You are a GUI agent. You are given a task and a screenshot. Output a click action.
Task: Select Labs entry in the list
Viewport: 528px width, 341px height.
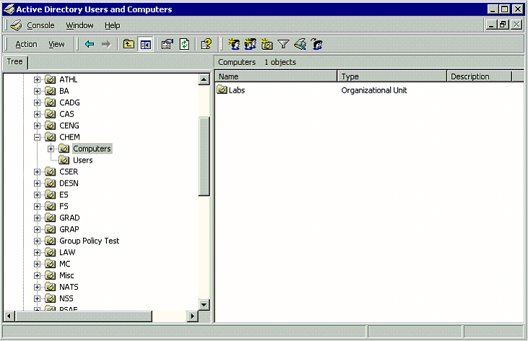click(236, 90)
